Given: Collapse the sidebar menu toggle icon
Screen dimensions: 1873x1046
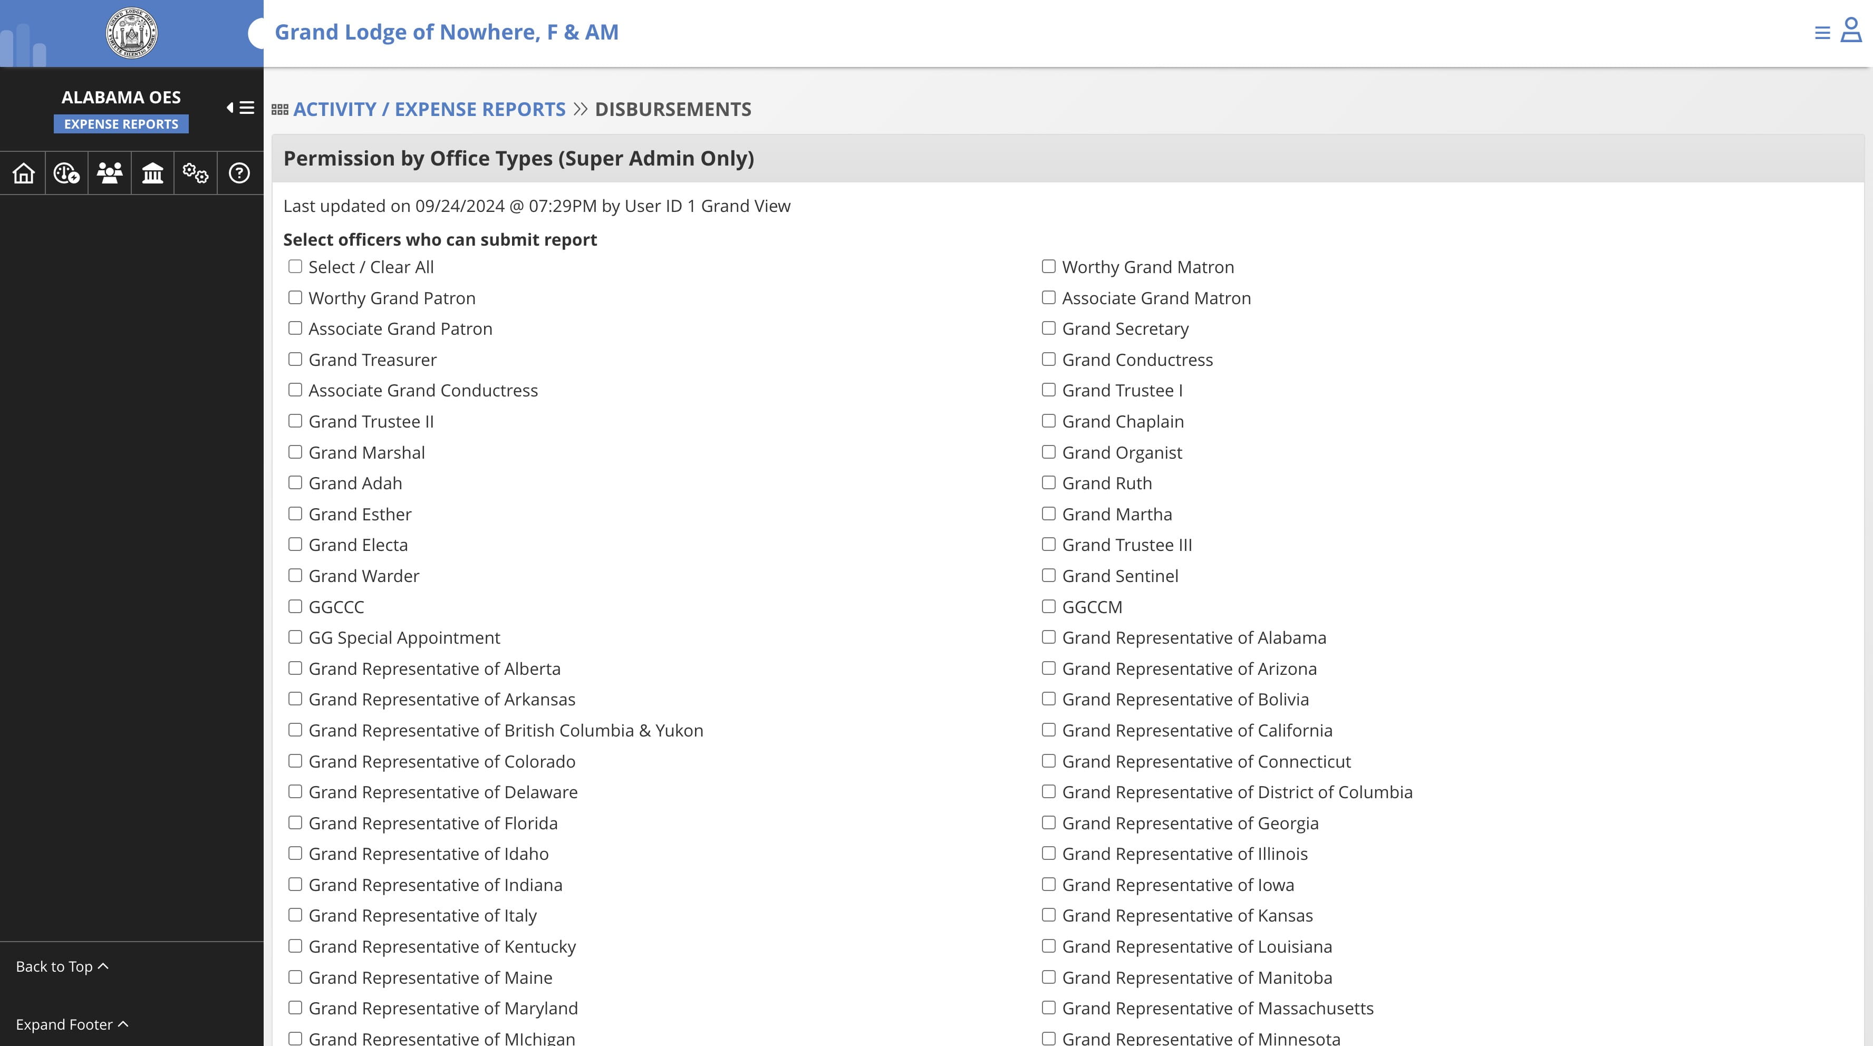Looking at the screenshot, I should coord(240,108).
